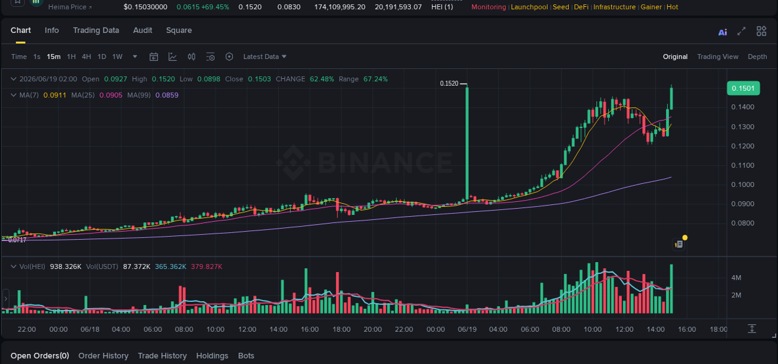Click the Gainer tag
778x364 pixels.
[651, 7]
